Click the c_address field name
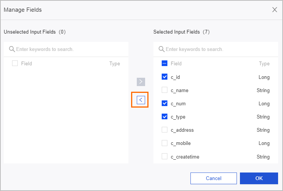 click(x=182, y=130)
